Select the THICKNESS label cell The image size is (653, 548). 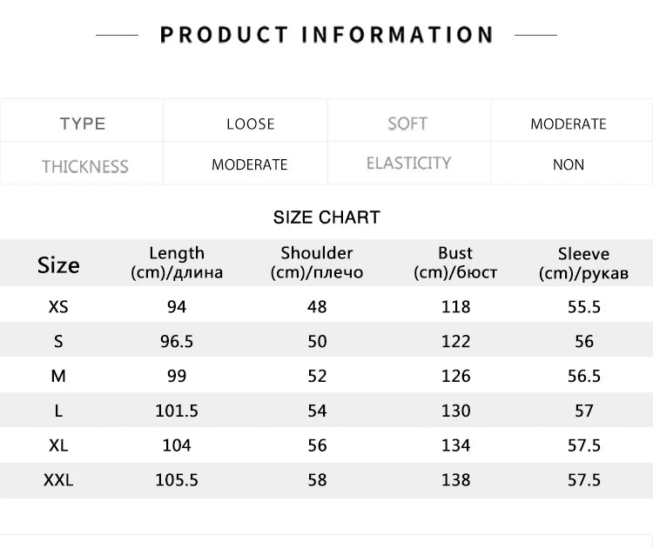point(84,165)
